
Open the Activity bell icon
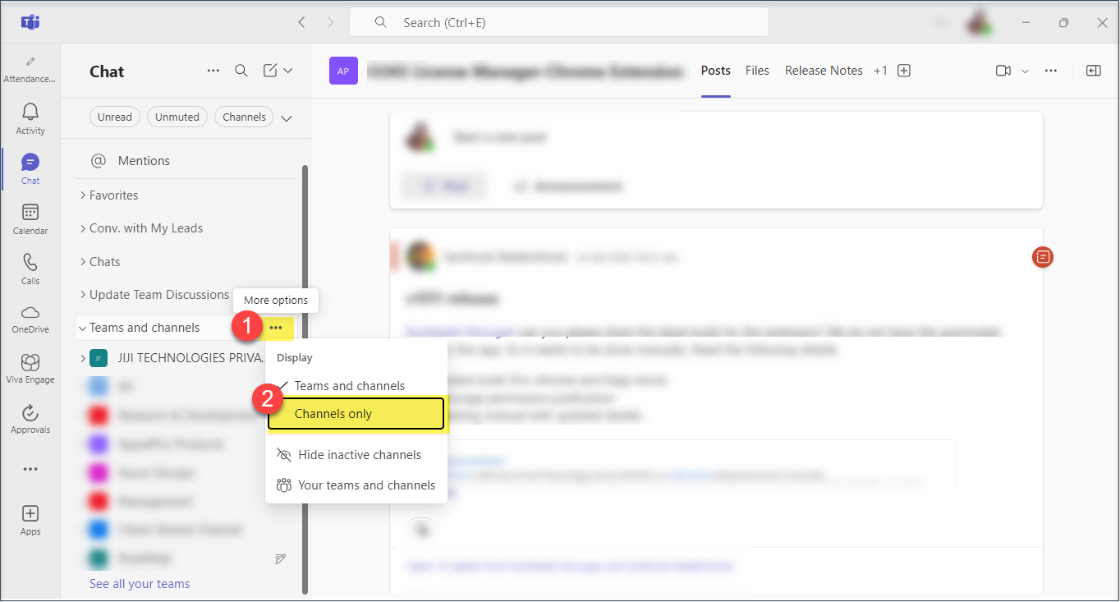click(30, 118)
